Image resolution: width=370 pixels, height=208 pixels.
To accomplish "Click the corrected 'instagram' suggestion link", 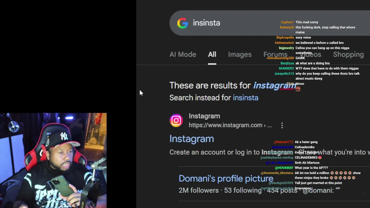I will (x=275, y=86).
